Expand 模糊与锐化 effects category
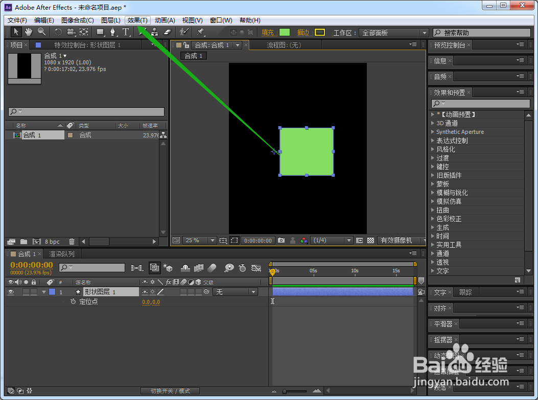538x400 pixels. tap(433, 193)
